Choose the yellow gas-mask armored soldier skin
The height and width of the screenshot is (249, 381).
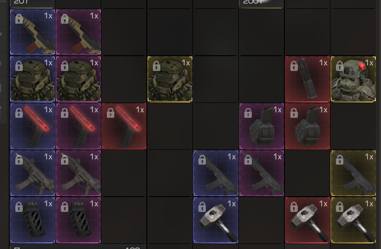[354, 79]
